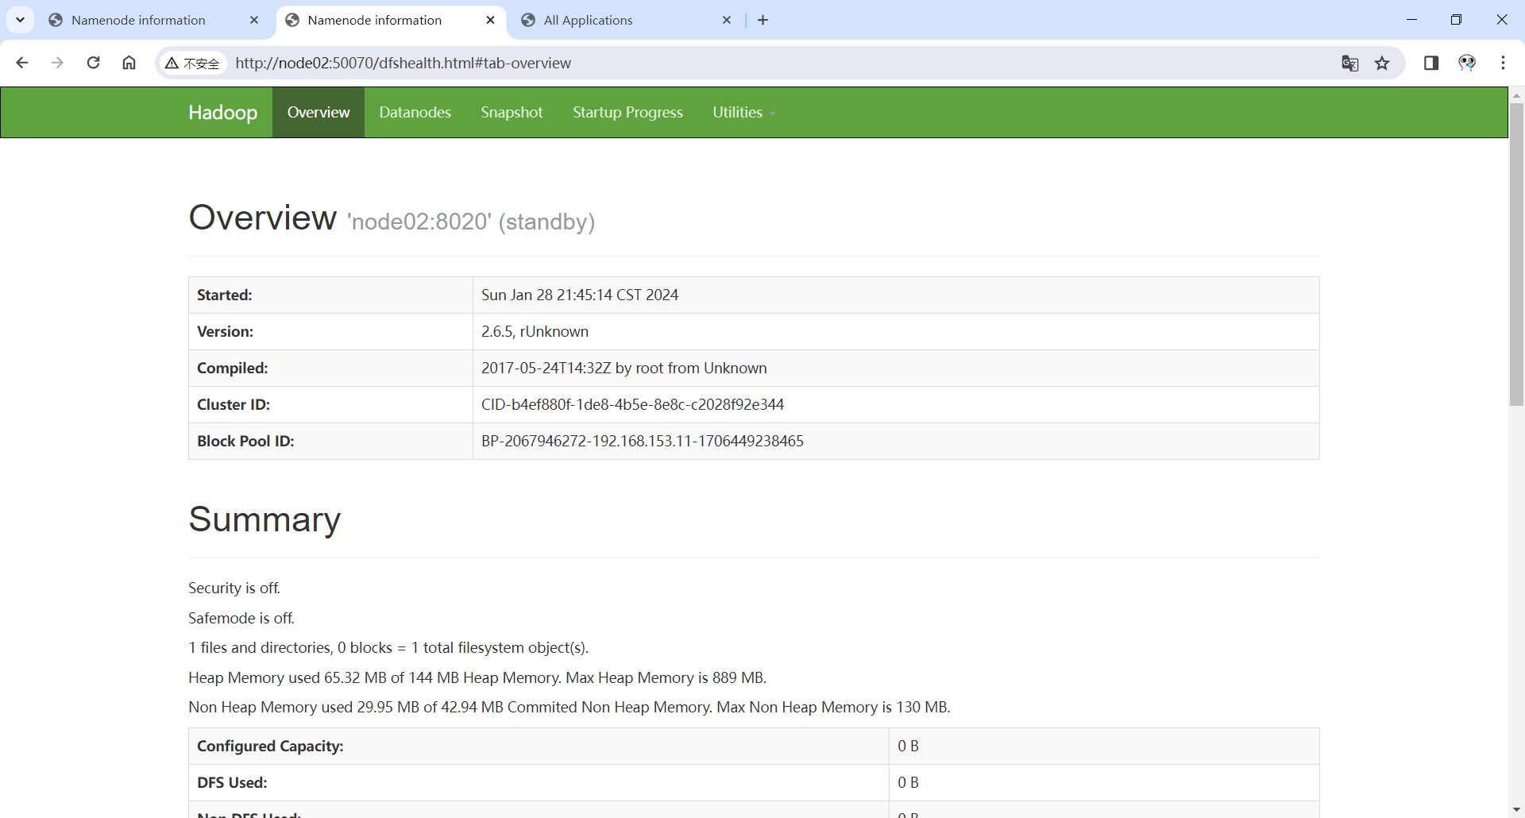Select the Cluster ID value
This screenshot has width=1525, height=818.
(x=632, y=404)
